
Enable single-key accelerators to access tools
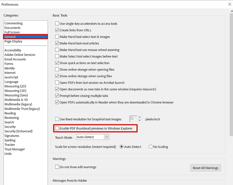click(57, 24)
